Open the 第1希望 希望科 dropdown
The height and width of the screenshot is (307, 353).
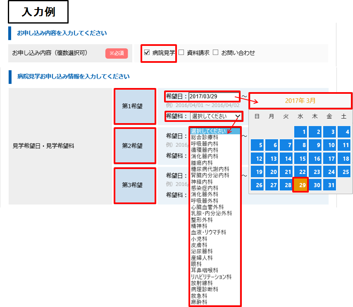click(216, 117)
